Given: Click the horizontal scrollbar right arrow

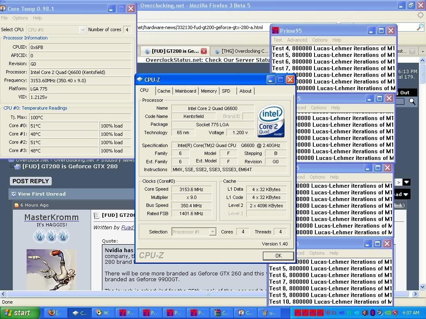Looking at the screenshot, I should [x=416, y=294].
